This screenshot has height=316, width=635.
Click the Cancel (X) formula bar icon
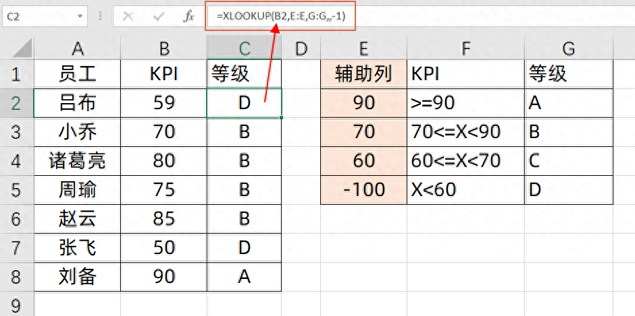[x=128, y=17]
